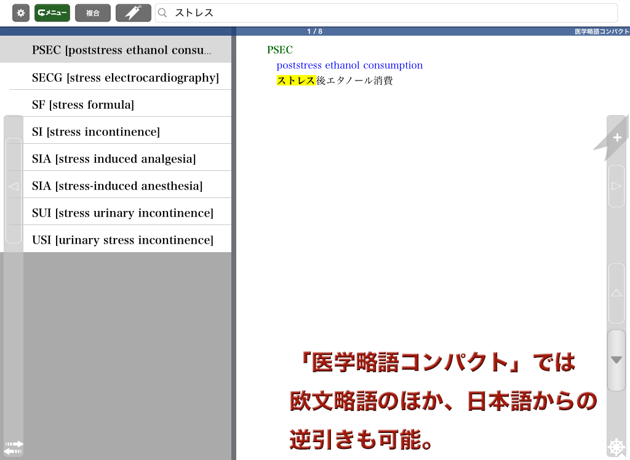Select PSEC poststress ethanol consumption entry

(121, 50)
